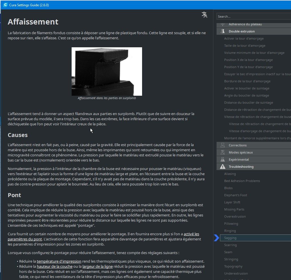Click the translate language icon
The image size is (291, 280).
click(x=204, y=15)
